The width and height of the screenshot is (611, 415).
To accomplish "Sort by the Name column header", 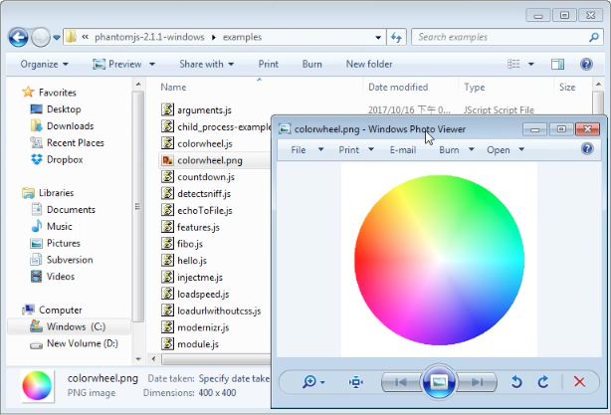I will click(x=173, y=87).
